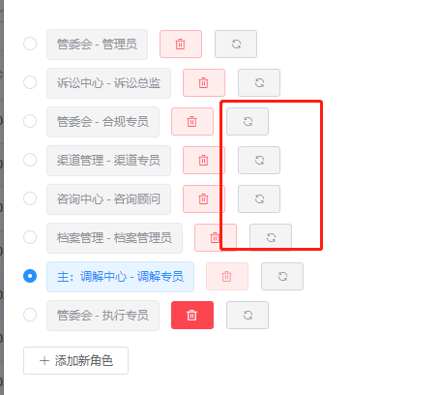Refresh the 管委会 - 合规专员 role

(248, 122)
